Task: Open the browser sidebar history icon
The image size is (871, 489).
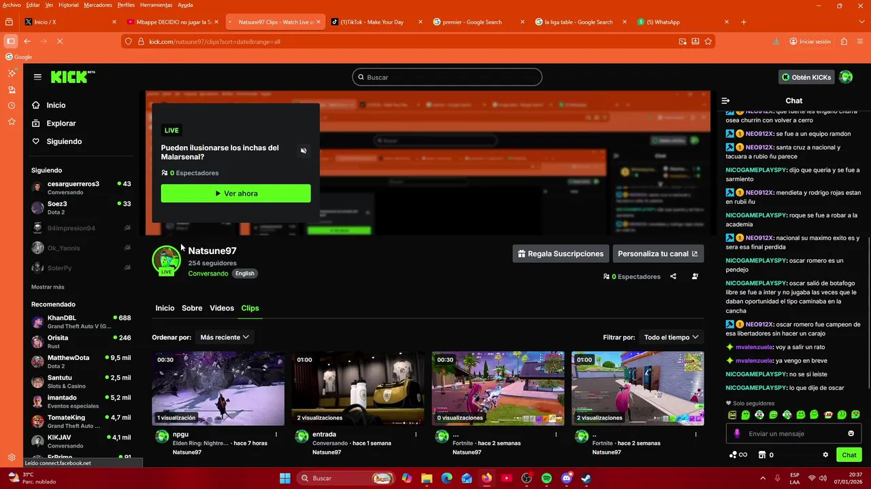Action: (12, 105)
